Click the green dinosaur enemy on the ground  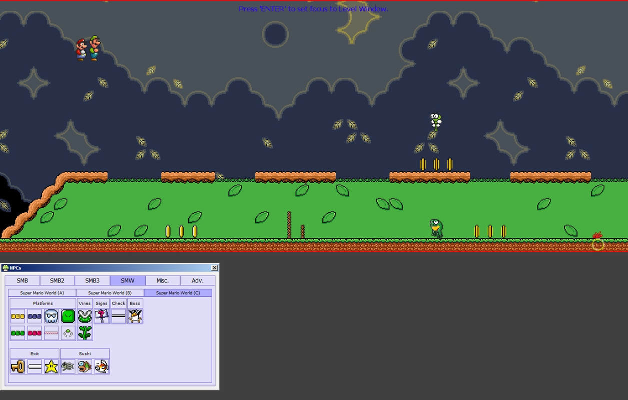point(436,228)
